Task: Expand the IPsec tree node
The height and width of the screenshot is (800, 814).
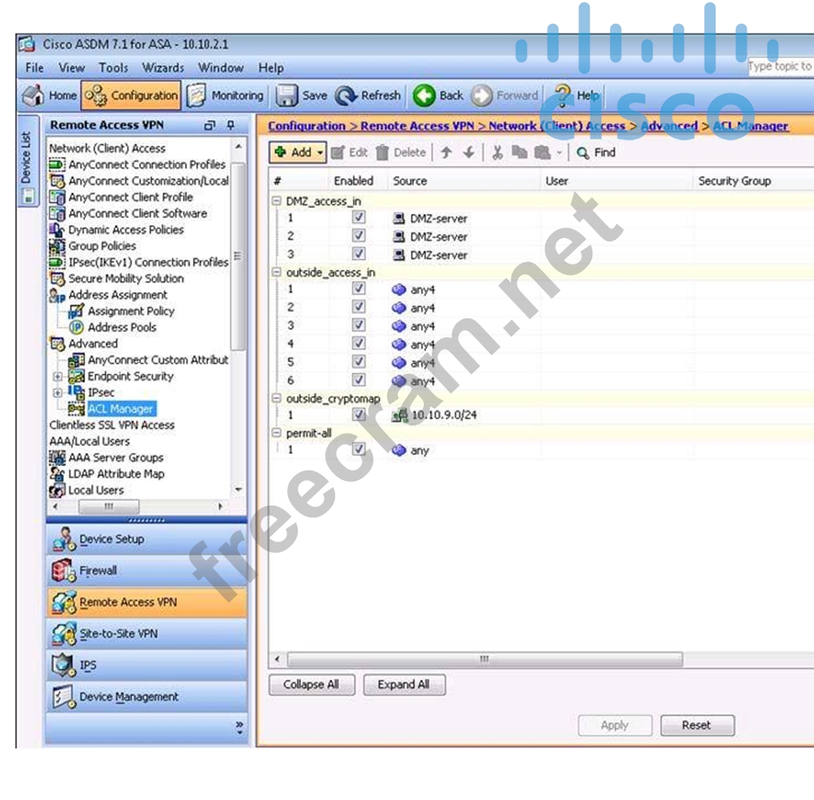Action: (57, 392)
